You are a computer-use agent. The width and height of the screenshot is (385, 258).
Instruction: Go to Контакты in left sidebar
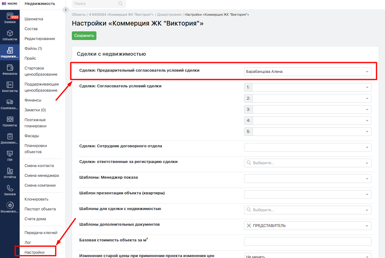coord(10,85)
